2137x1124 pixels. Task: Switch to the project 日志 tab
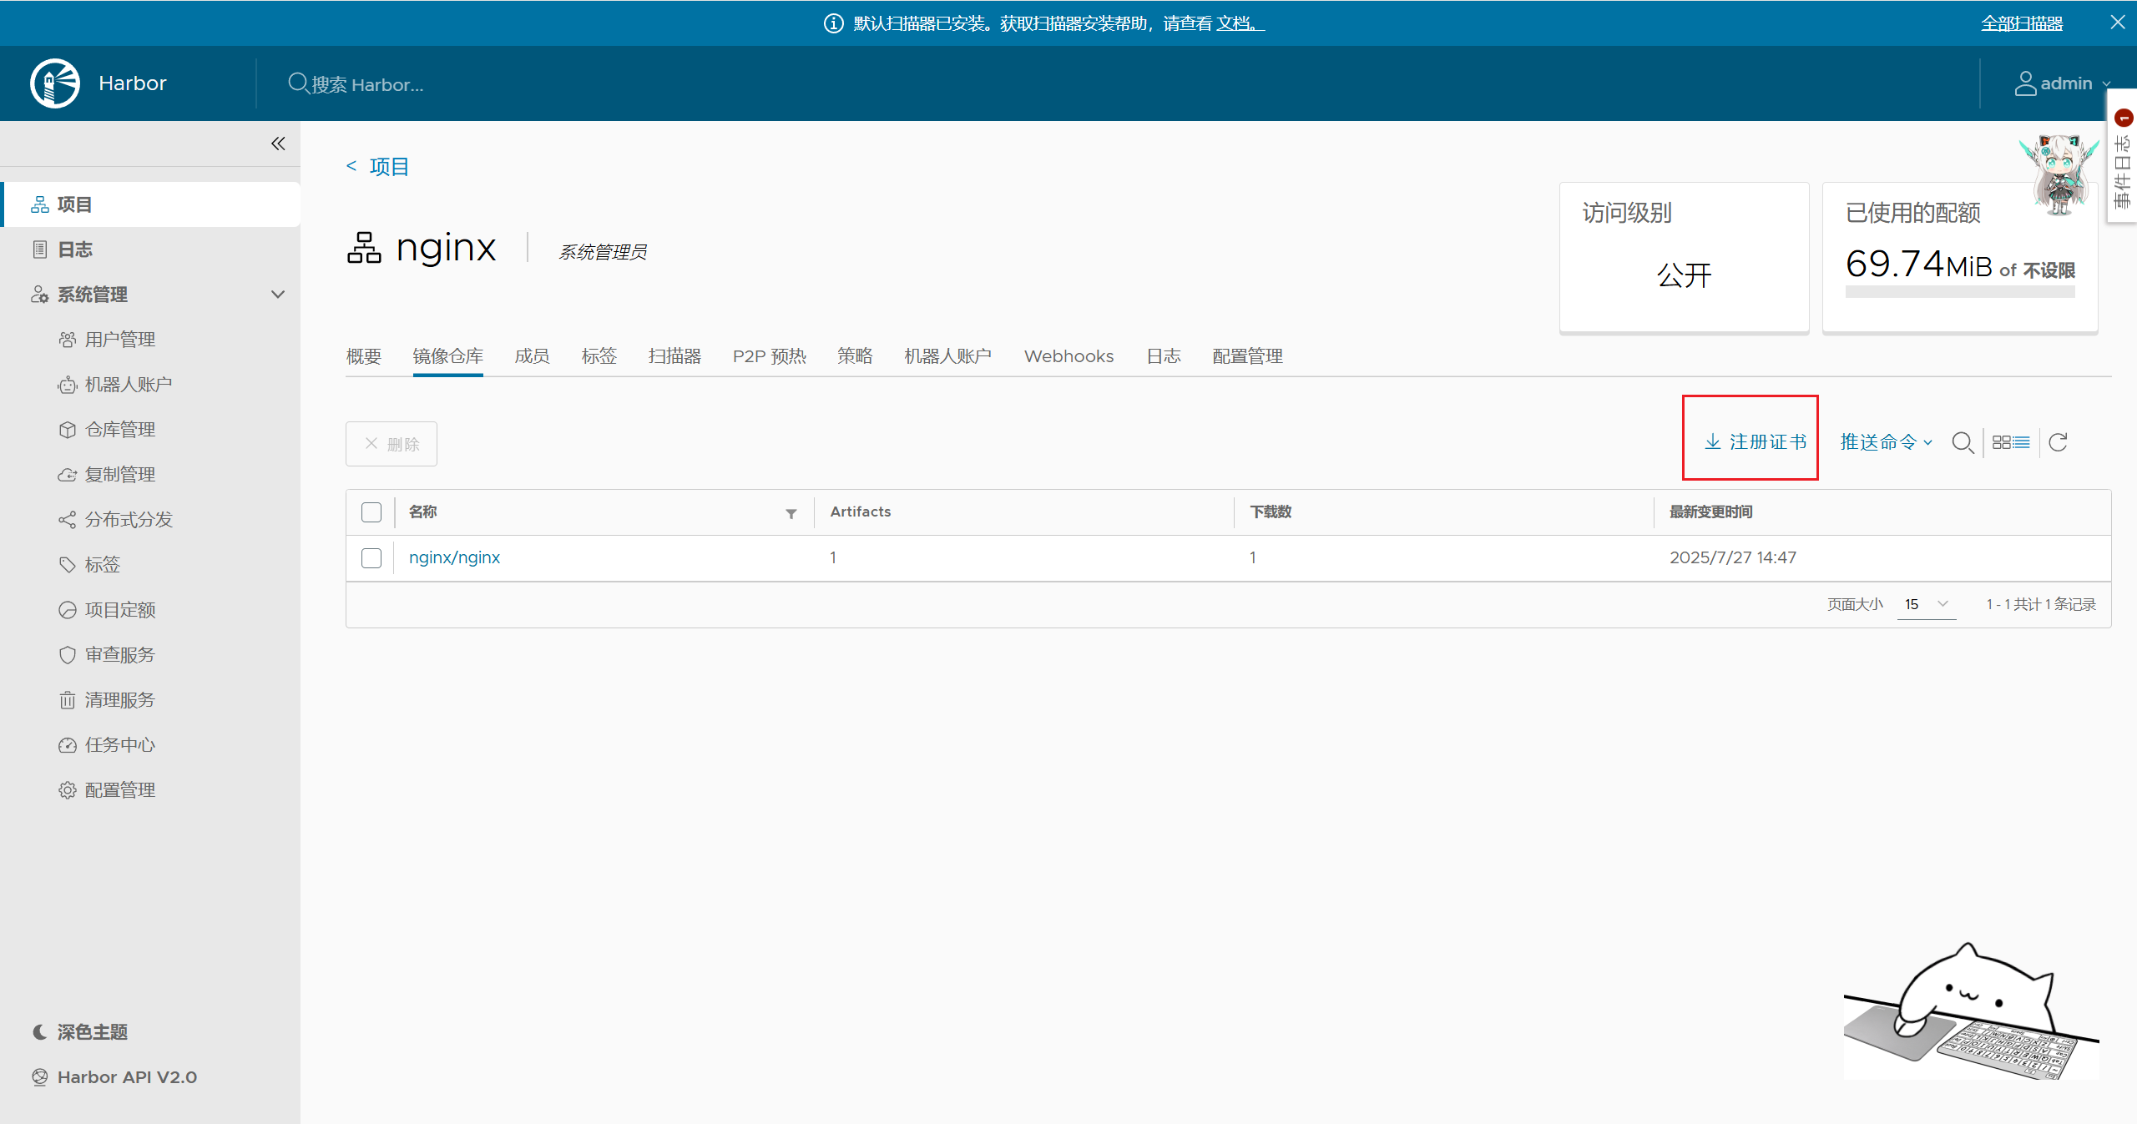click(x=1164, y=356)
